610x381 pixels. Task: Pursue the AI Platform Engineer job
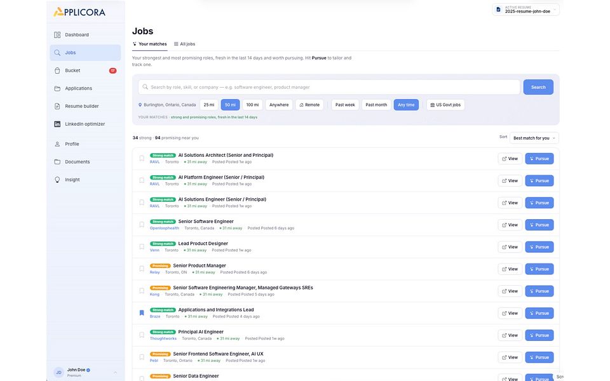[x=539, y=181]
